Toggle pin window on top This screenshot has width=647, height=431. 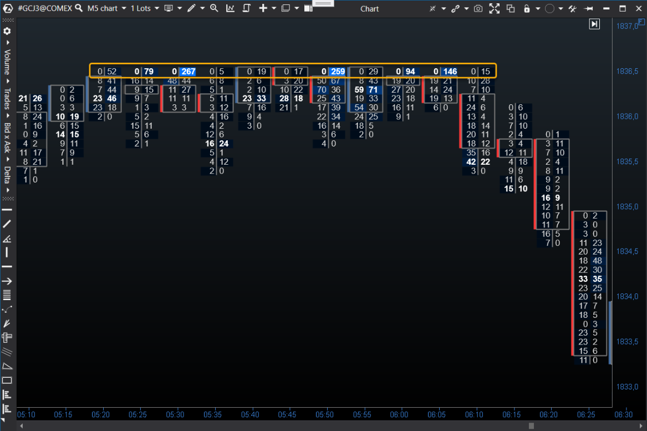pyautogui.click(x=589, y=9)
